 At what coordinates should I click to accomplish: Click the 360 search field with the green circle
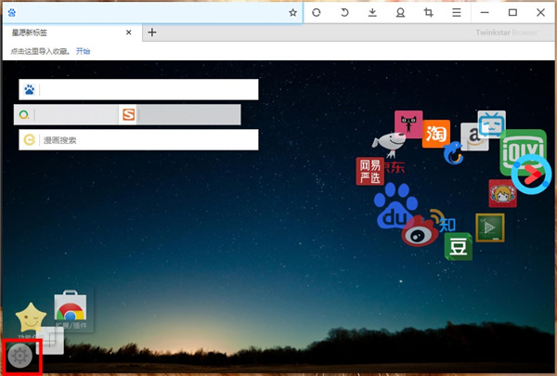pyautogui.click(x=66, y=115)
